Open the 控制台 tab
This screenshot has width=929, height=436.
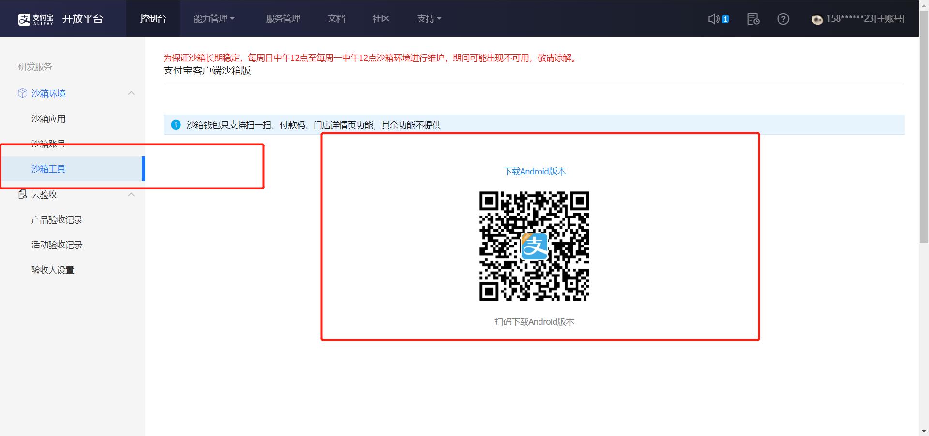click(153, 18)
